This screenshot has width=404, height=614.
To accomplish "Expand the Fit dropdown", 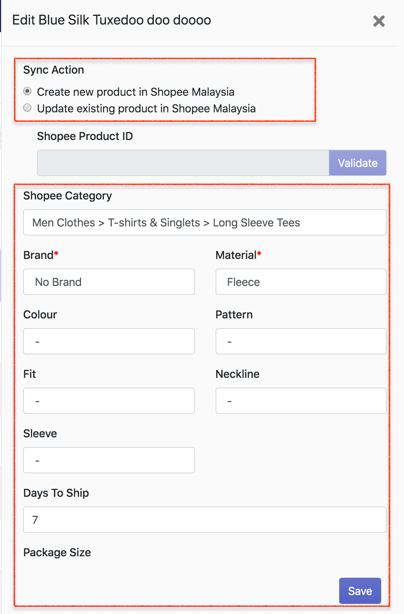I will [x=109, y=401].
